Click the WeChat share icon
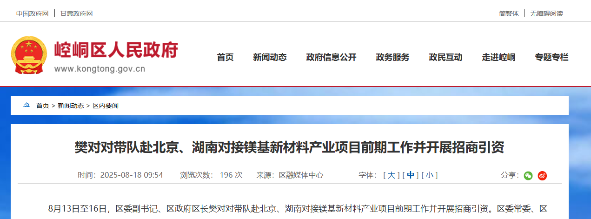 (x=528, y=175)
